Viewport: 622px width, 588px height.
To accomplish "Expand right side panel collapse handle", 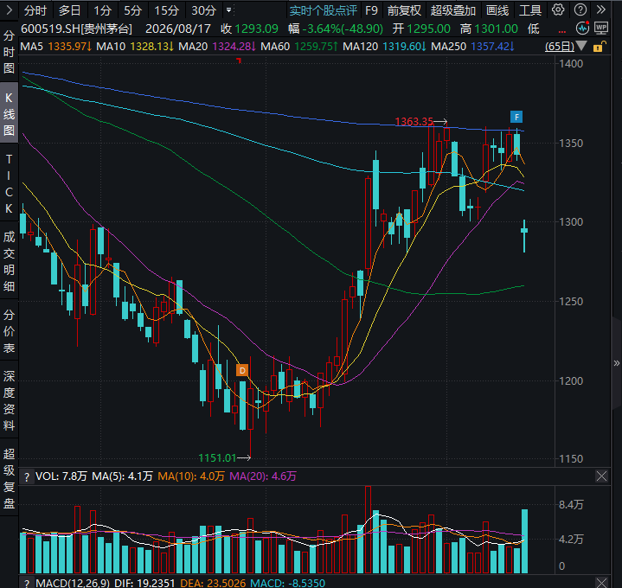I will (617, 363).
